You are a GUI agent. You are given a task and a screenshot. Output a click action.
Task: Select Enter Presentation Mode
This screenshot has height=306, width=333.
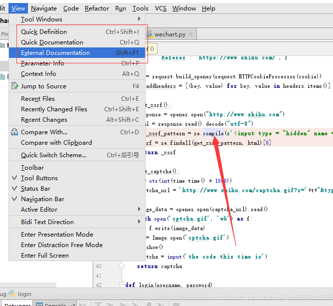coord(77,234)
